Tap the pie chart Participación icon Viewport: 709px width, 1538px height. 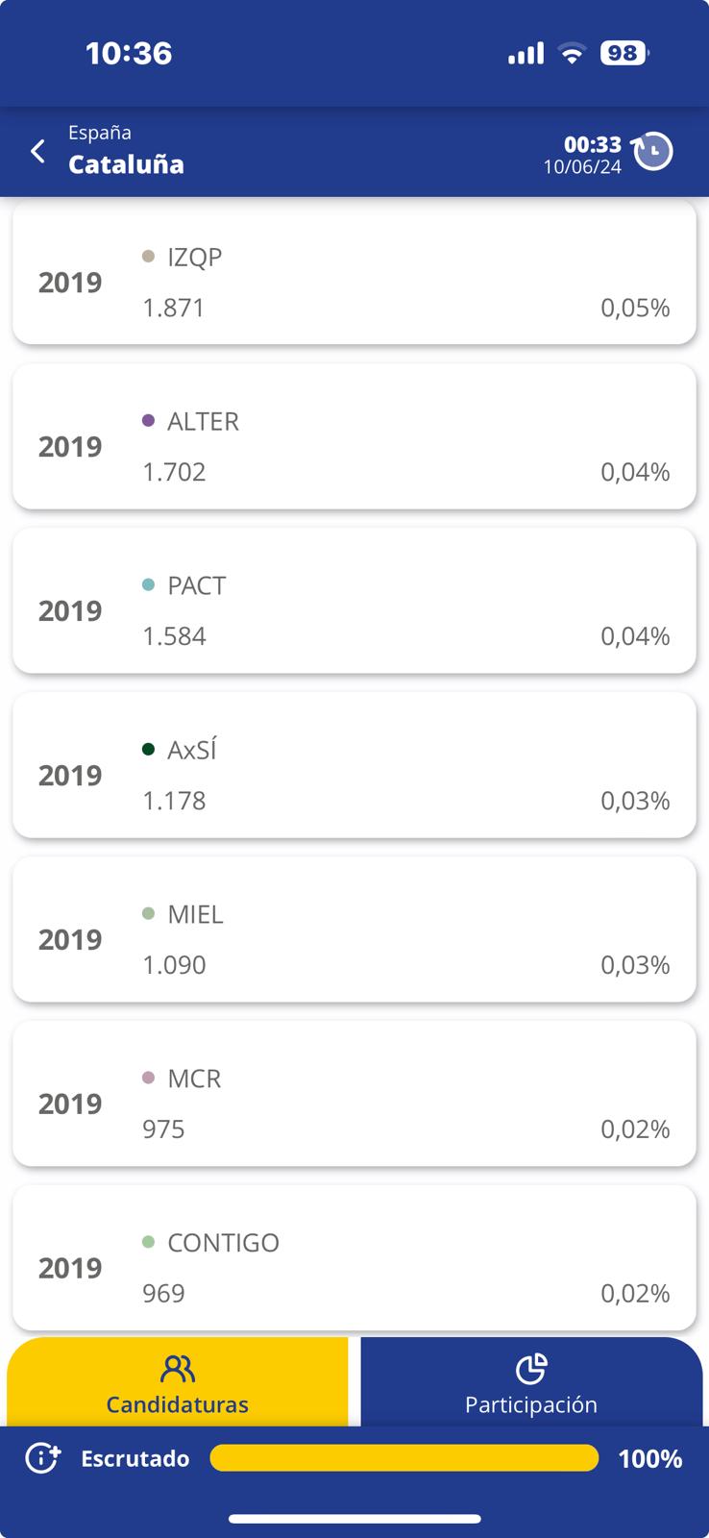[531, 1368]
